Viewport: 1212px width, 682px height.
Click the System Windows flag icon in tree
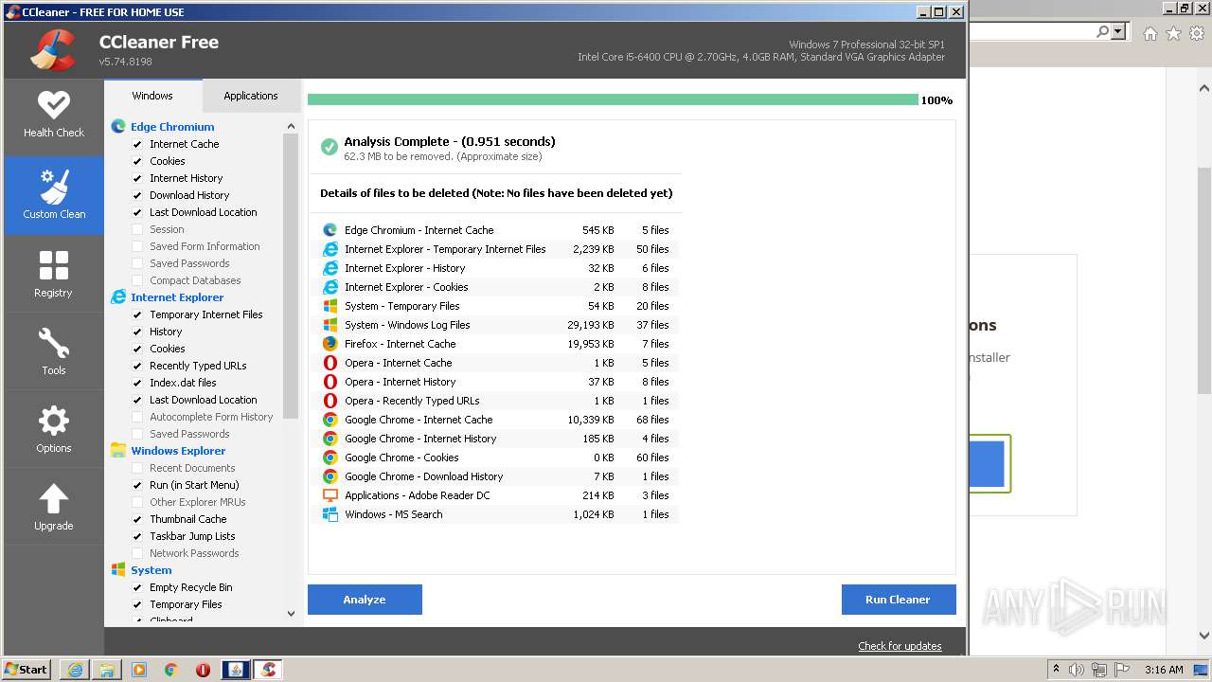pyautogui.click(x=118, y=570)
